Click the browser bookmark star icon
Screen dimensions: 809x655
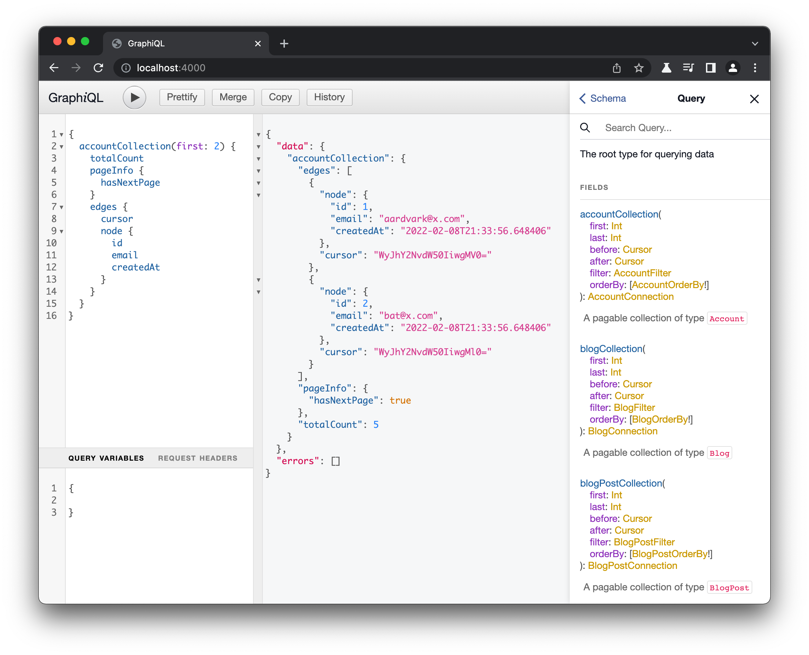click(638, 67)
